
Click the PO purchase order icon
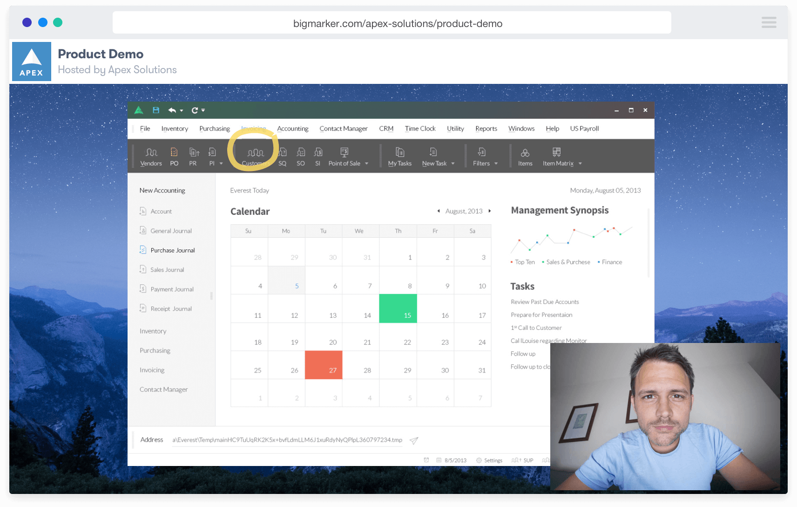(174, 156)
